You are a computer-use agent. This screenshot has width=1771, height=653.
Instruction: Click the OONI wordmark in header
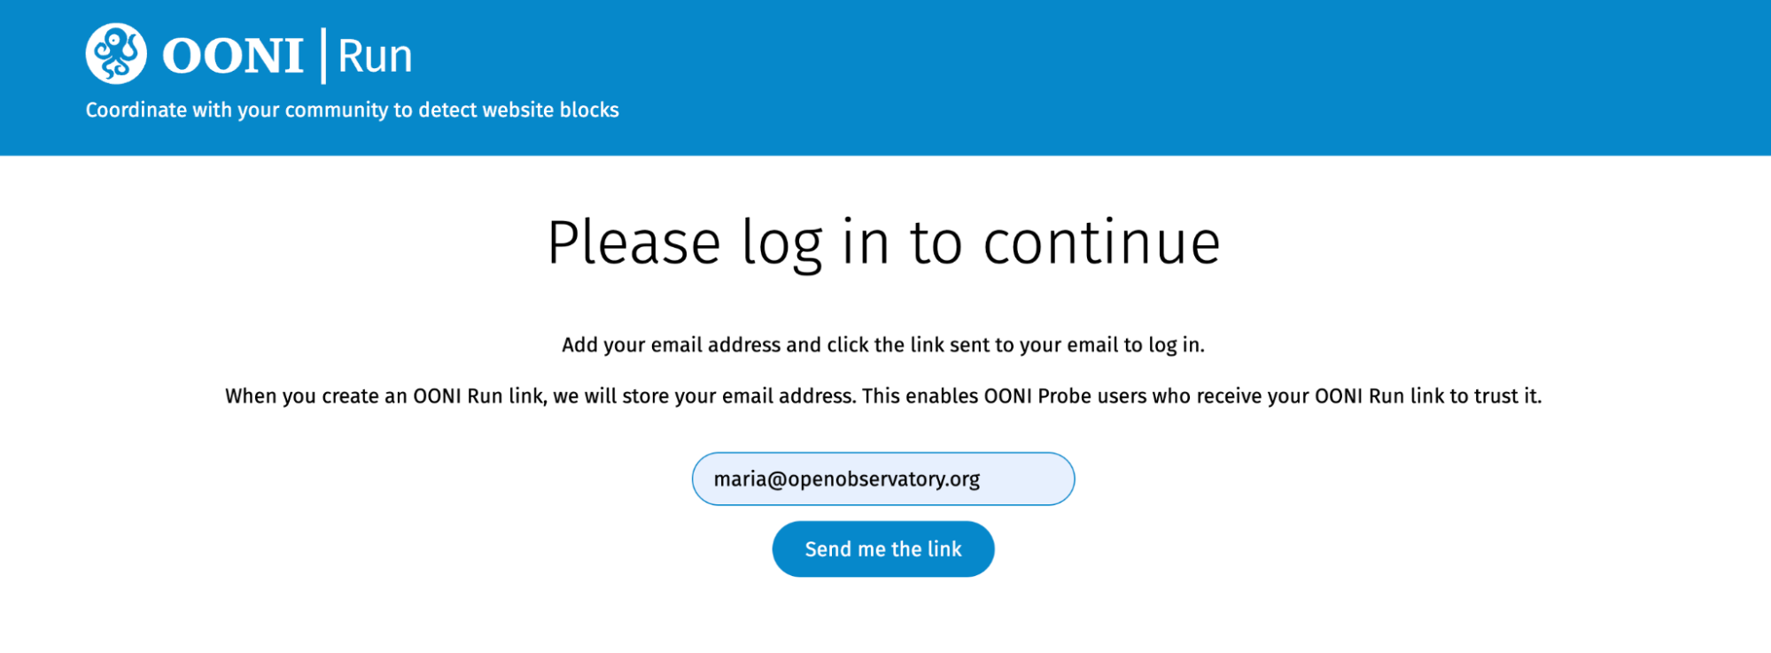point(233,56)
